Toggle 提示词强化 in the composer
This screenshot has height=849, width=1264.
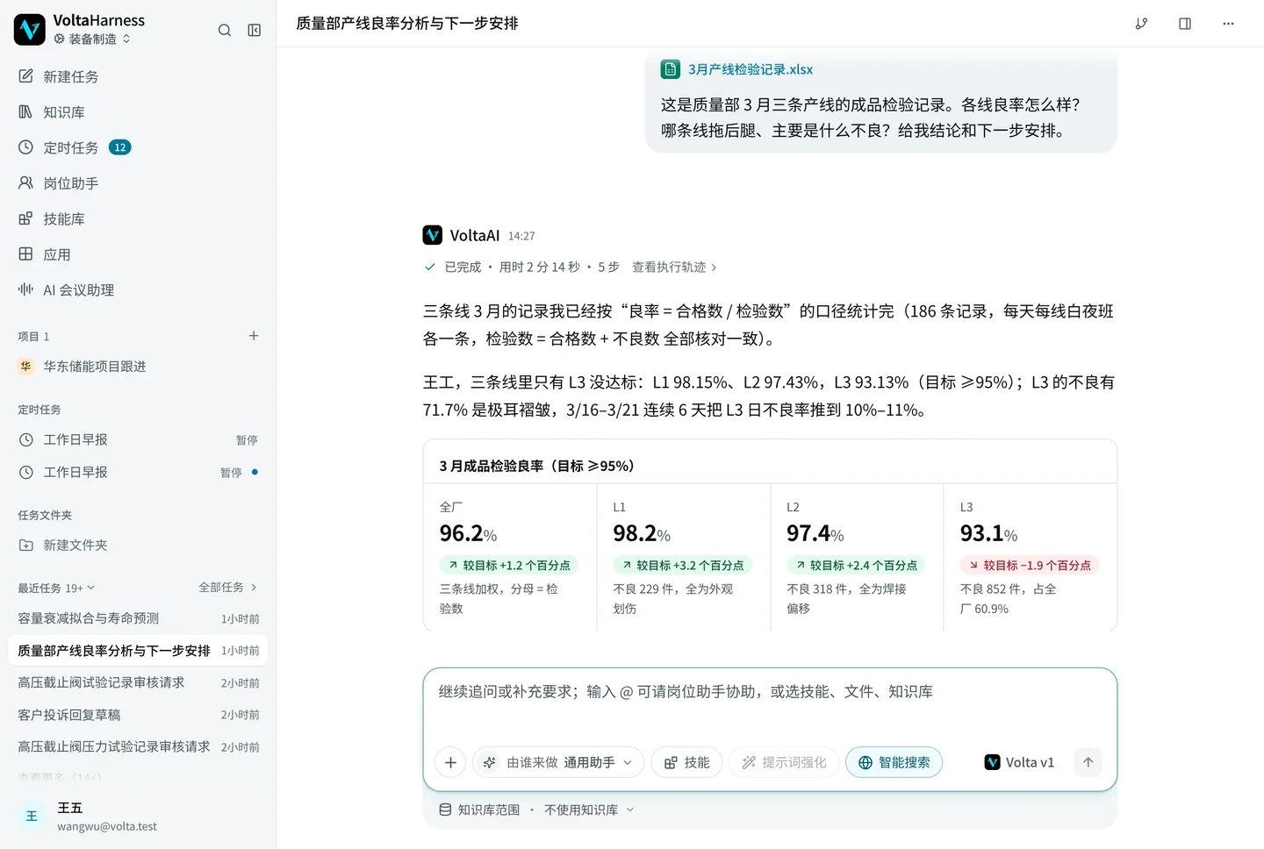[784, 762]
